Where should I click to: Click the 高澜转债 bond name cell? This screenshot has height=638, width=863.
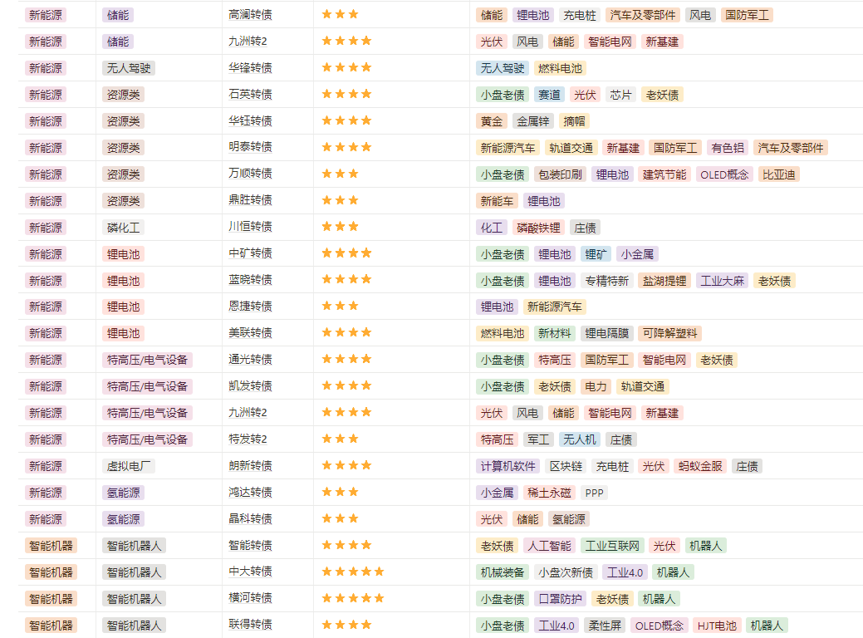tap(250, 15)
